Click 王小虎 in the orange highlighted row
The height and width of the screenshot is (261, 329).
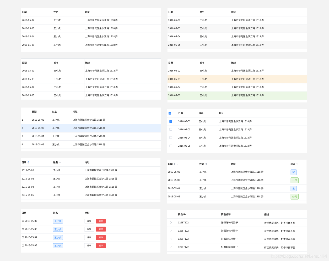tap(203, 79)
